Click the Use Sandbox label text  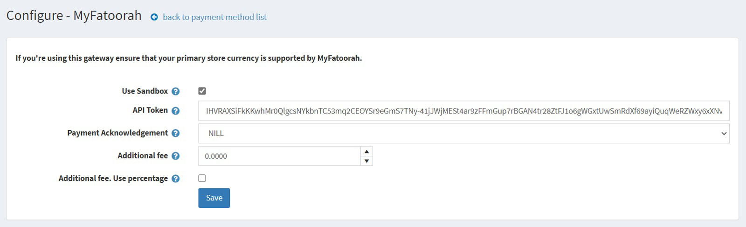click(145, 91)
